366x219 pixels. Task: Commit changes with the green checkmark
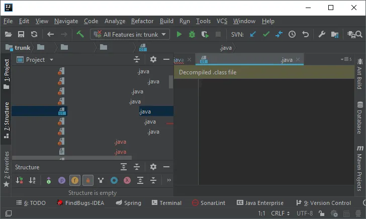point(266,35)
